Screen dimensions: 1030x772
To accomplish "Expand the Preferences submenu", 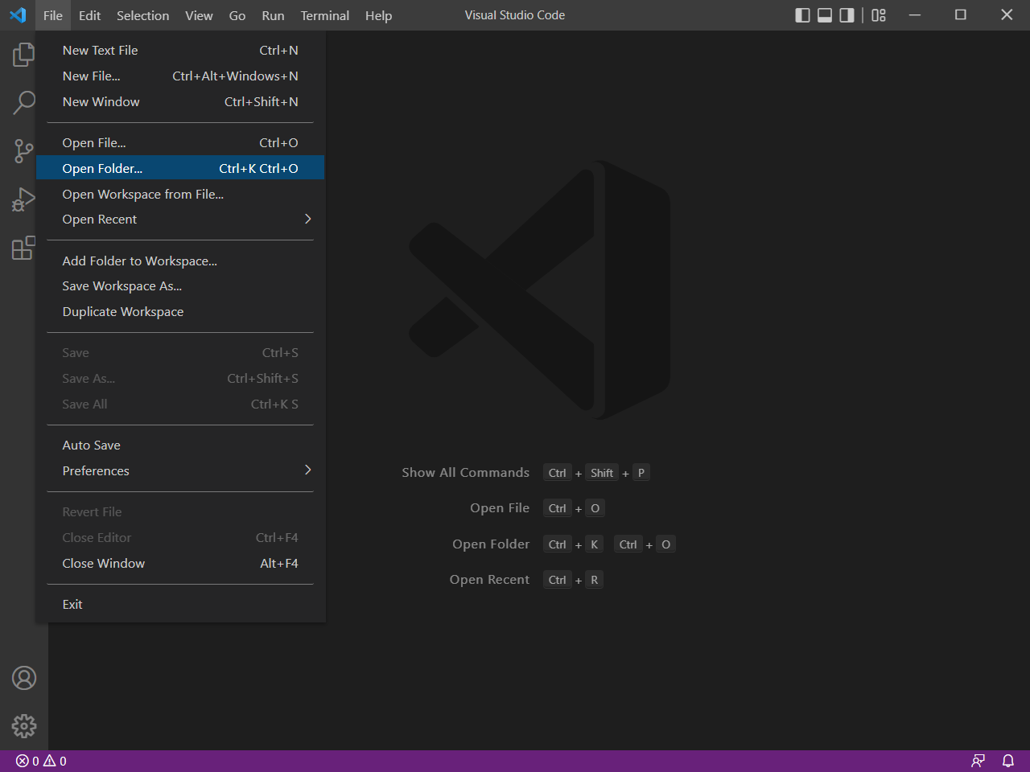I will click(180, 470).
